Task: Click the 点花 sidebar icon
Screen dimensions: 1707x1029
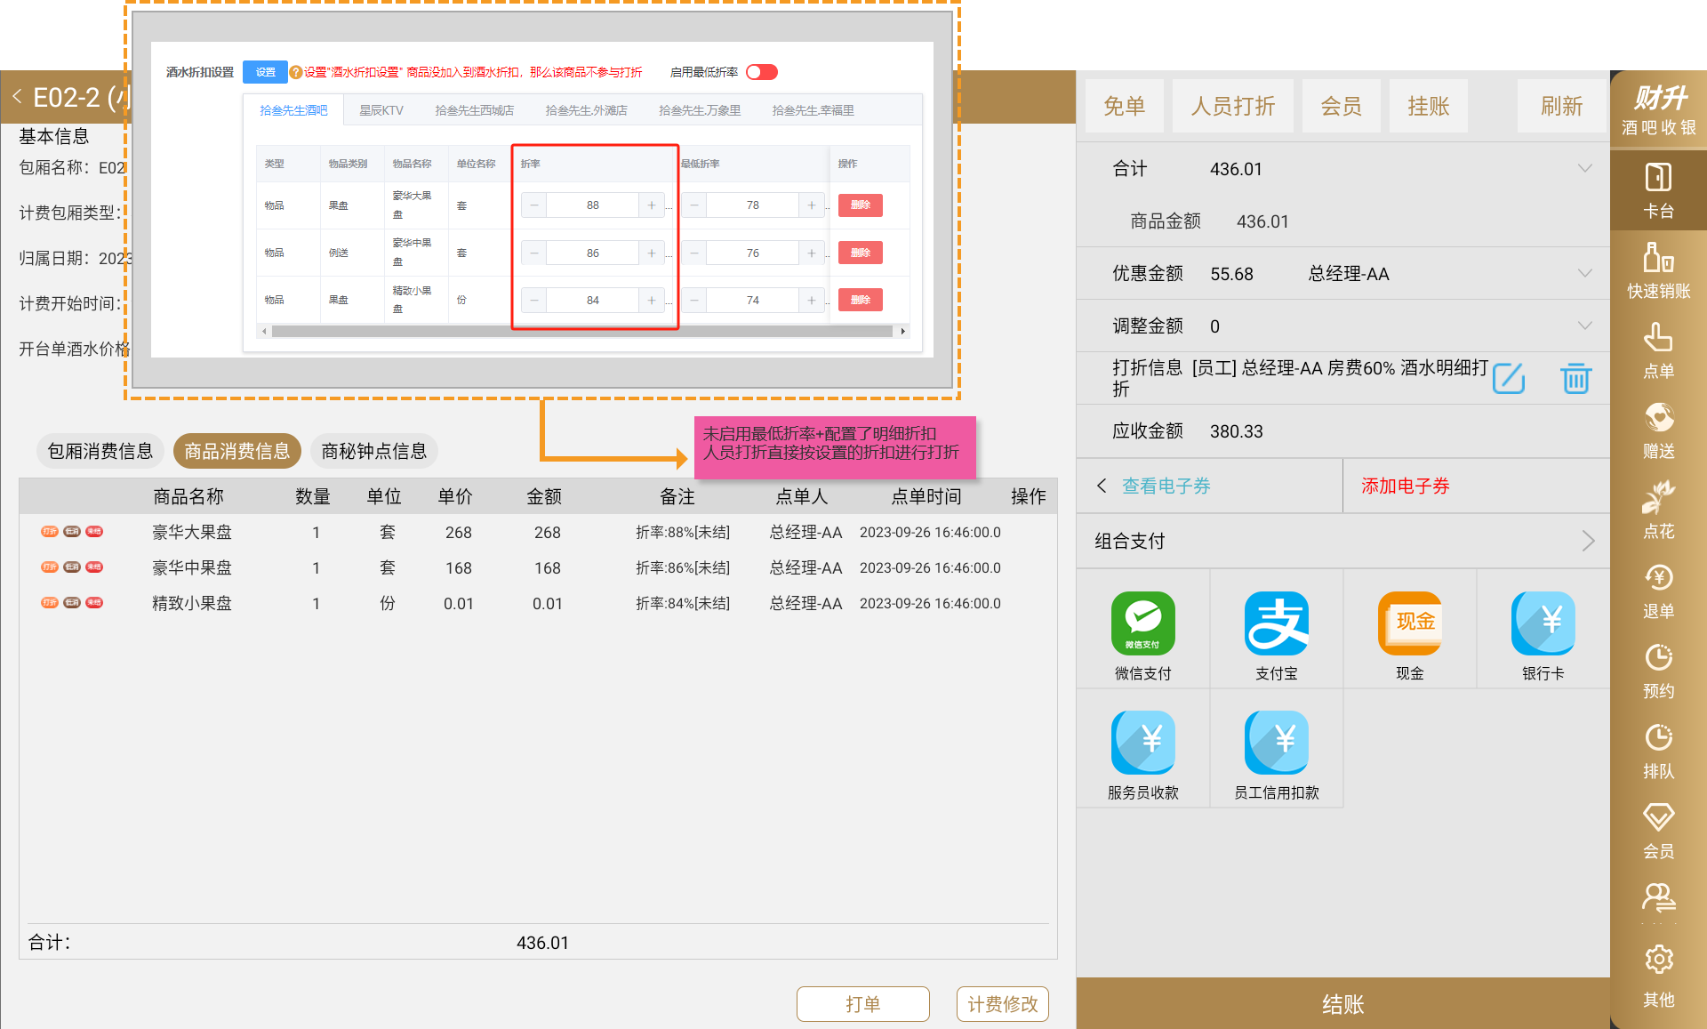Action: coord(1658,510)
